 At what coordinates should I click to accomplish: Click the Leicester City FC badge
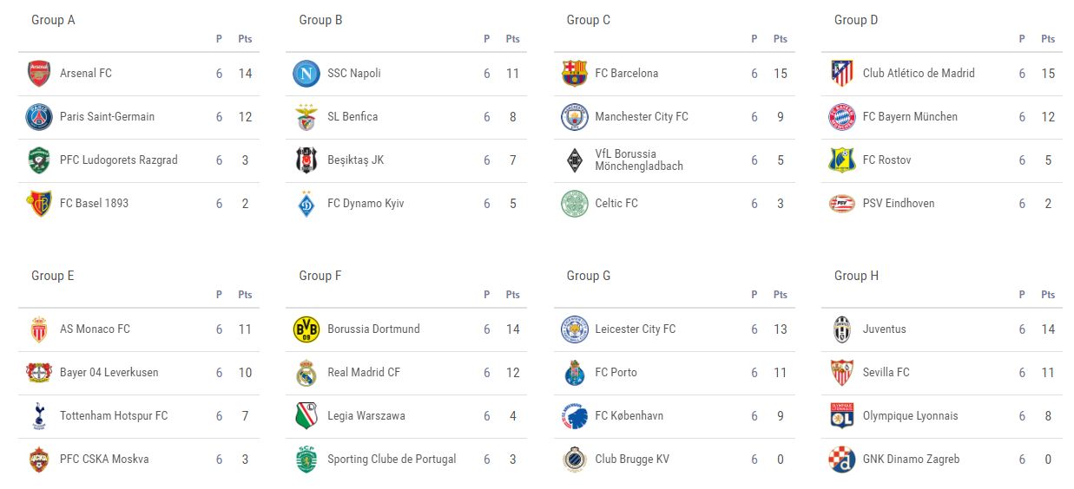click(574, 329)
